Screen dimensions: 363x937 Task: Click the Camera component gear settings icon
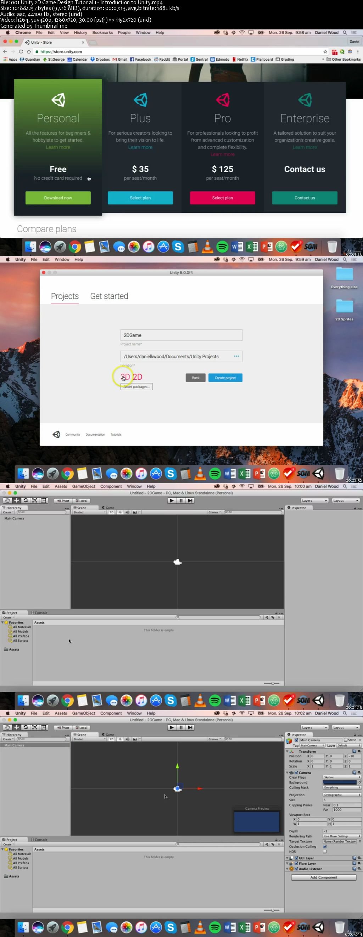(x=359, y=773)
